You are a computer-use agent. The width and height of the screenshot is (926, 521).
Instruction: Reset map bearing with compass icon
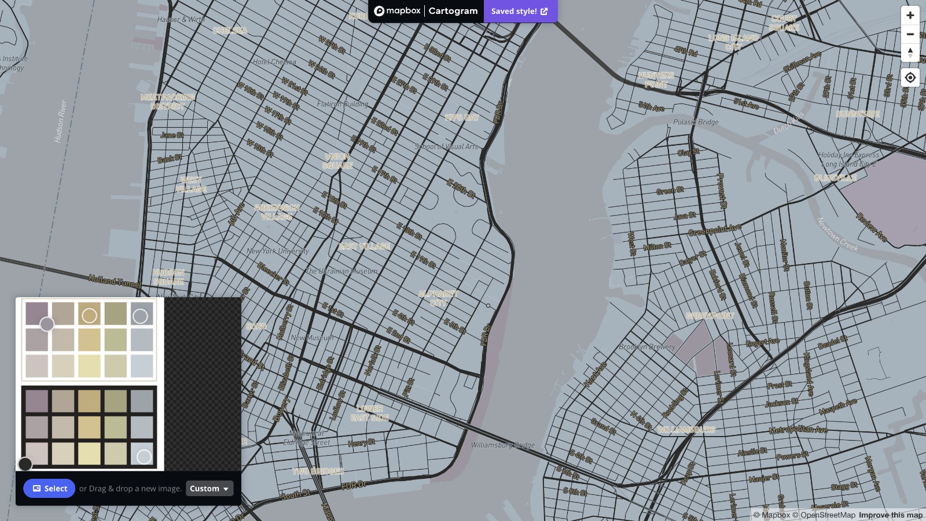tap(910, 53)
